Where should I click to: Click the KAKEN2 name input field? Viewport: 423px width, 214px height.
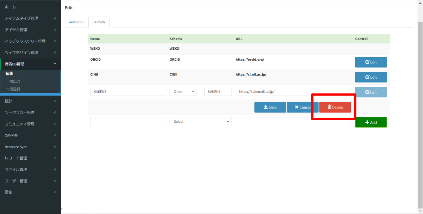[128, 92]
